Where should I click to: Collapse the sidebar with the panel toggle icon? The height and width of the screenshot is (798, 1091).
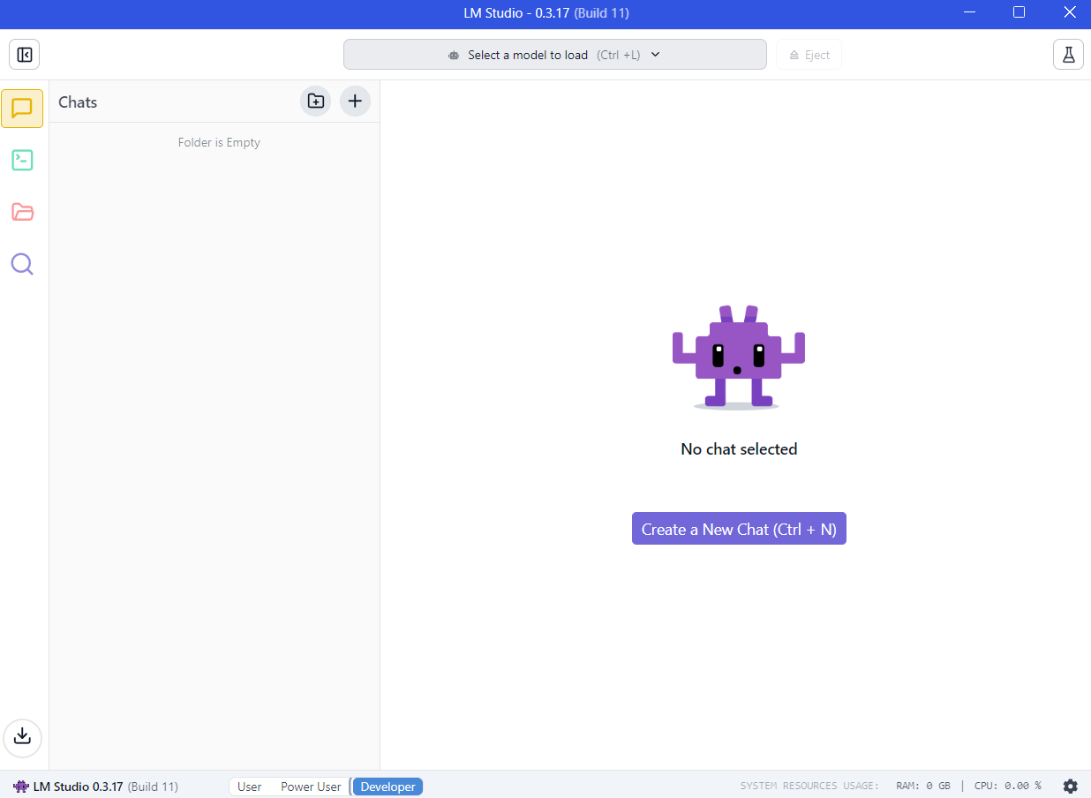(25, 55)
